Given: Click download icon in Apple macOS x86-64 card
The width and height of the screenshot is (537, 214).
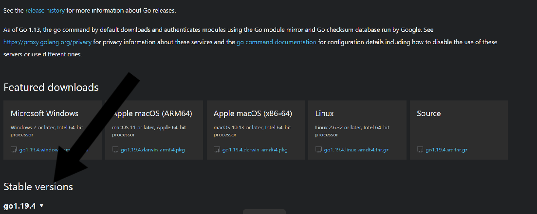Looking at the screenshot, I should [x=217, y=149].
